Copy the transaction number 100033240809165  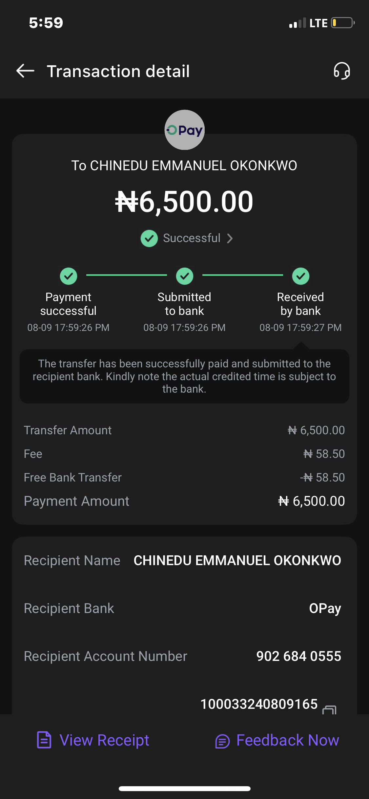point(329,709)
